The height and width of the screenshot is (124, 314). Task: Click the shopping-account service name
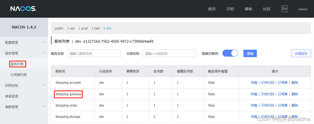[x=68, y=83]
